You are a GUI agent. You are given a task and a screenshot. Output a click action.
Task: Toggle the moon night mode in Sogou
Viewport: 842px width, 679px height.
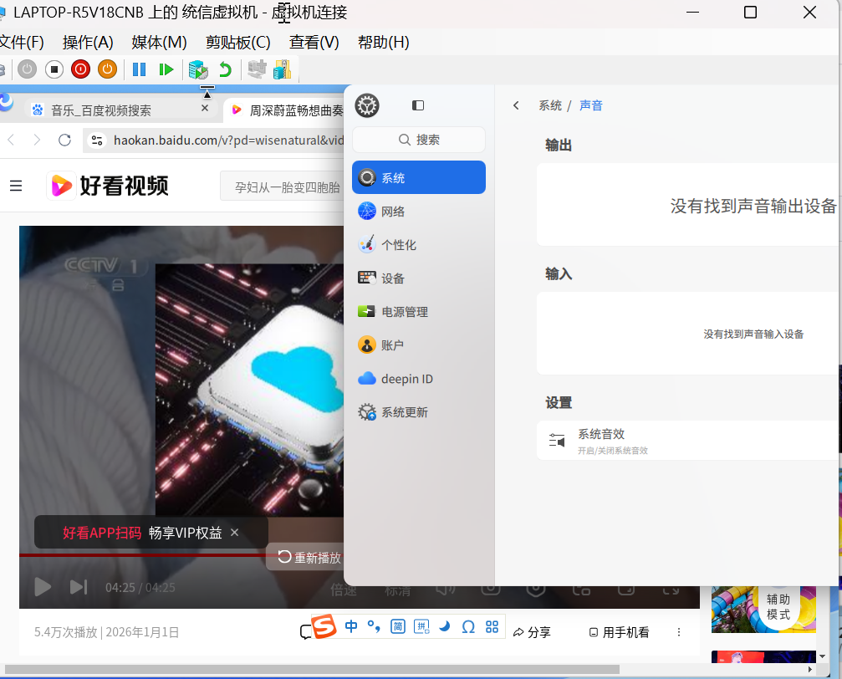(445, 626)
